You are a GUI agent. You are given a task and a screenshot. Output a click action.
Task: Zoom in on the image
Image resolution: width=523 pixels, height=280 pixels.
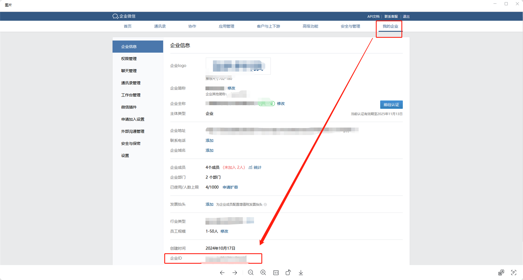coord(263,273)
